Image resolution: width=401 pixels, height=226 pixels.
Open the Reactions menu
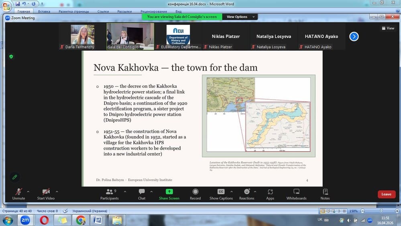246,194
